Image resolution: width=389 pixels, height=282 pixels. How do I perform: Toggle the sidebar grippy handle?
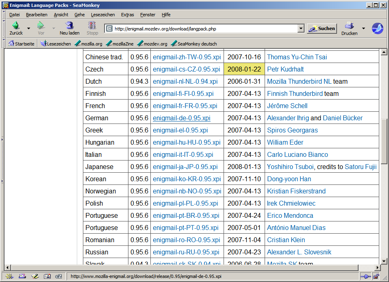point(2,161)
